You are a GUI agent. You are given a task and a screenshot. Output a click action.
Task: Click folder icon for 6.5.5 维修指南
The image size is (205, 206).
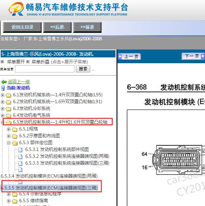(15, 201)
